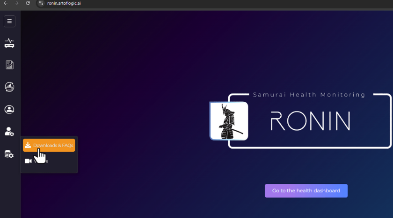View site information icon in address bar
This screenshot has width=393, height=218.
(x=41, y=3)
